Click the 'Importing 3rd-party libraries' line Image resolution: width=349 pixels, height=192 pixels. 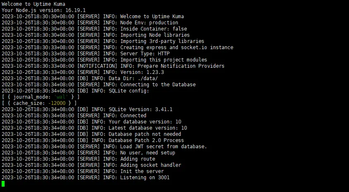(x=103, y=41)
